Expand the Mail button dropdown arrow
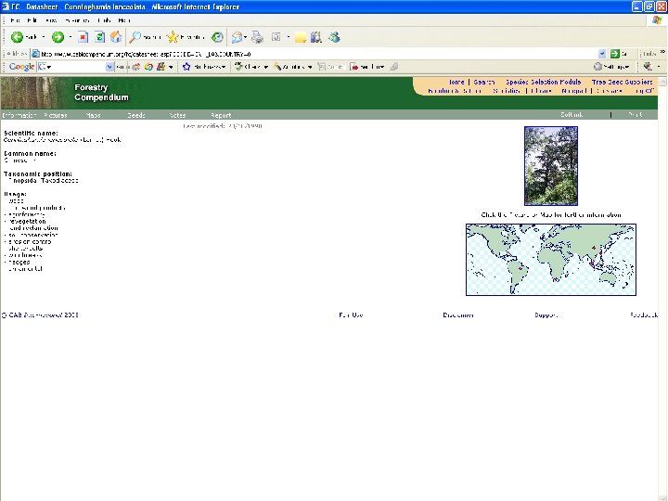Viewport: 668px width, 501px height. pos(245,37)
